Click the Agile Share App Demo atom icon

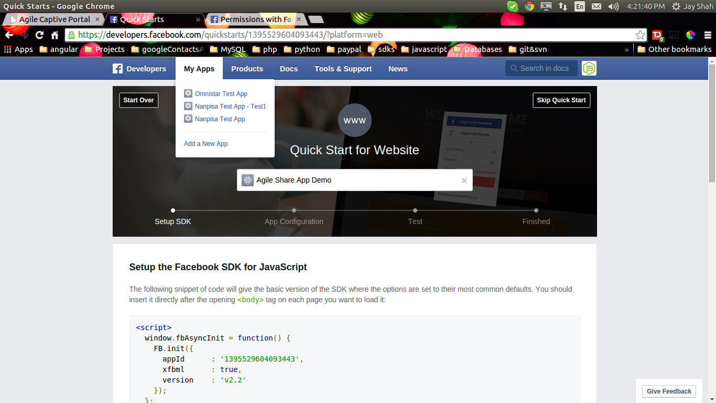click(x=247, y=180)
